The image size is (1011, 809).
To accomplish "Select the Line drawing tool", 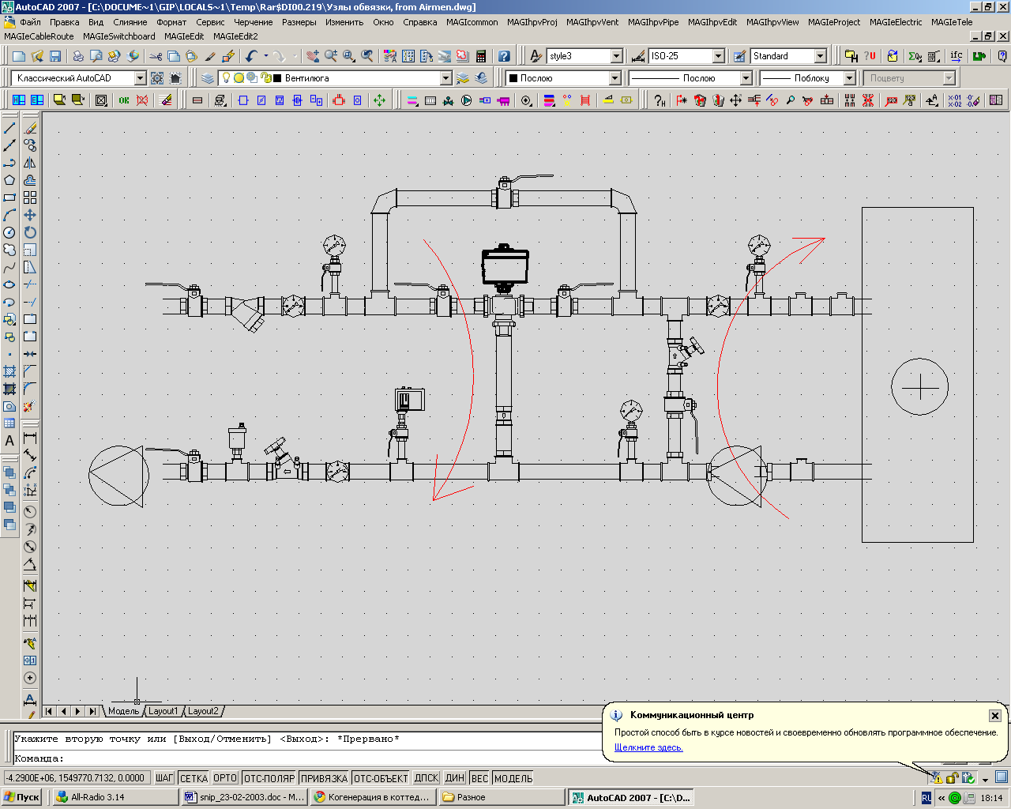I will click(9, 128).
